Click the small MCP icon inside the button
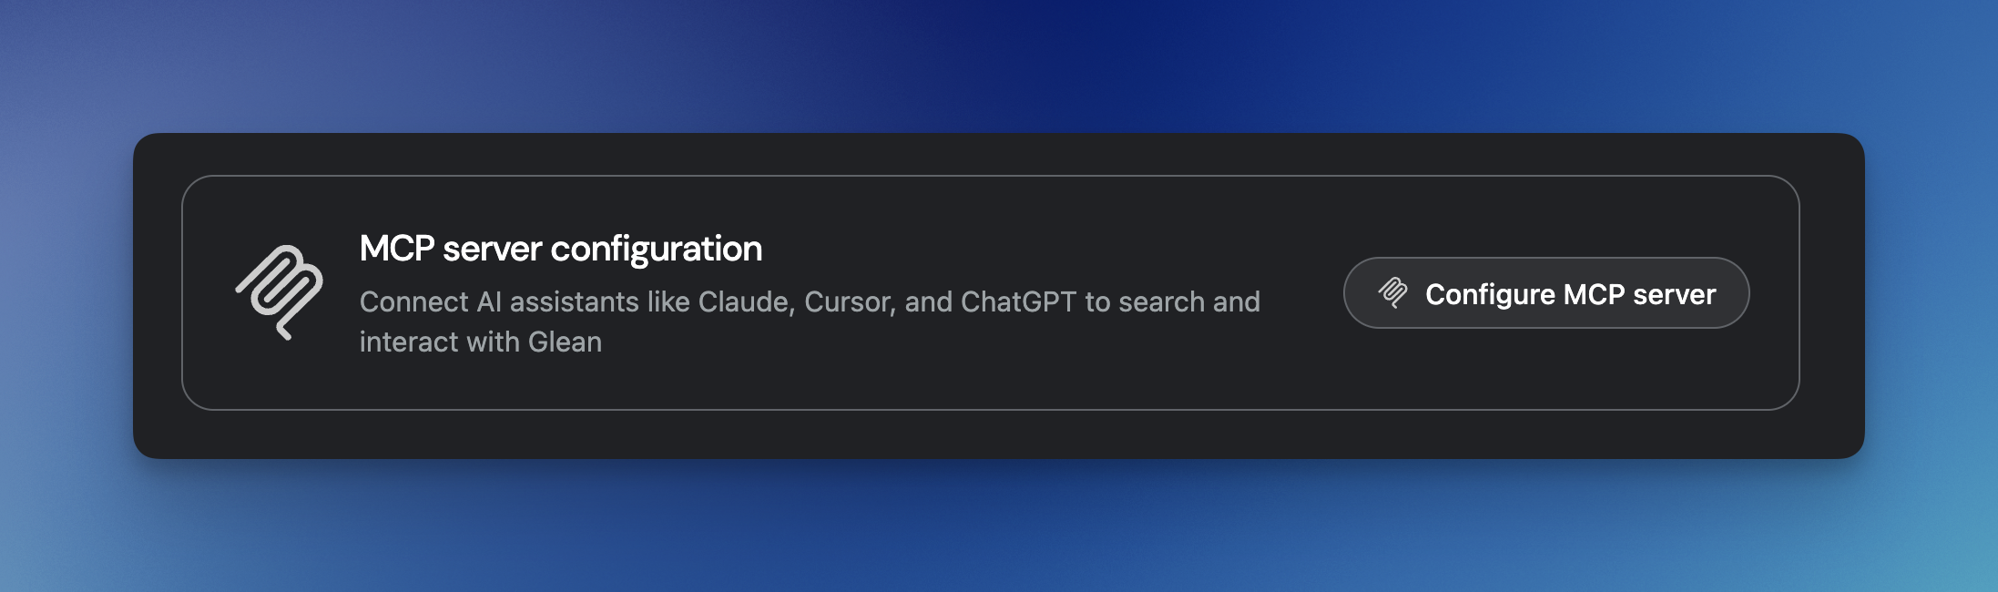Image resolution: width=1998 pixels, height=592 pixels. [1392, 293]
